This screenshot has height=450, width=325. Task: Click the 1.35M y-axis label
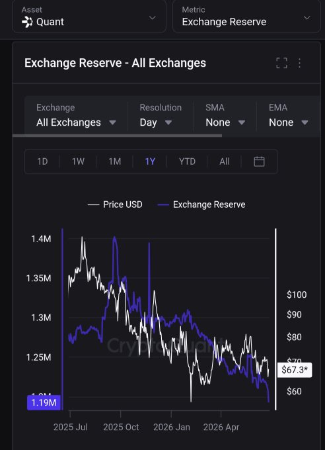[x=39, y=279]
